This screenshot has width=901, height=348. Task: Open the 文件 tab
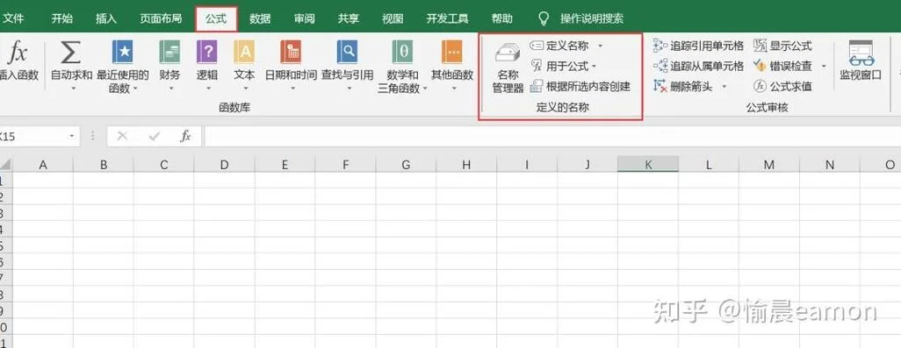(14, 18)
